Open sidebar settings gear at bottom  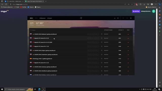coord(160,86)
